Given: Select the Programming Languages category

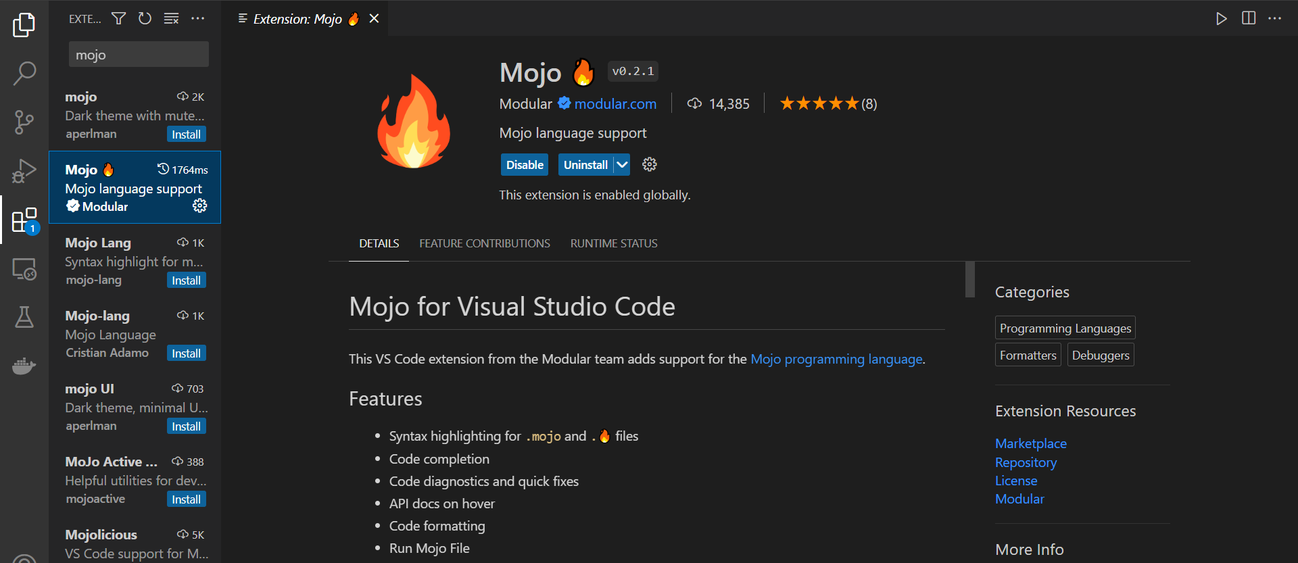Looking at the screenshot, I should [1065, 328].
